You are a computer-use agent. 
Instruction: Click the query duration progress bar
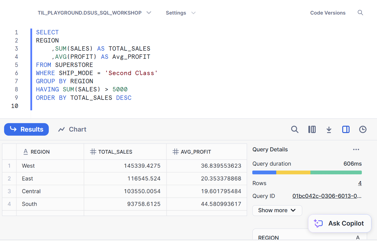307,173
